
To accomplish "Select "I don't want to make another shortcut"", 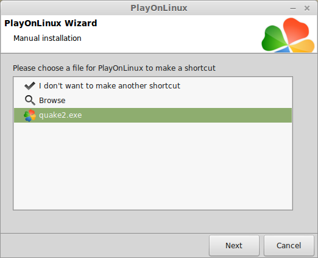I will pos(109,86).
